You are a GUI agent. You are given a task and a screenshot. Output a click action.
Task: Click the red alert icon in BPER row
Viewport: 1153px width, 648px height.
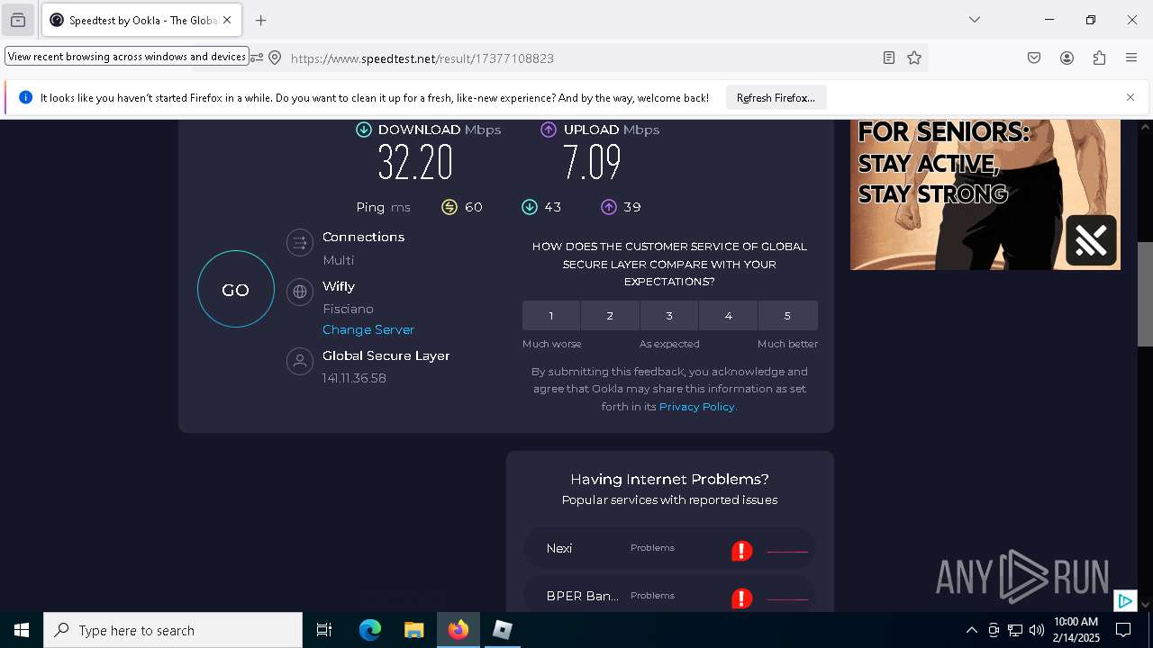tap(741, 598)
